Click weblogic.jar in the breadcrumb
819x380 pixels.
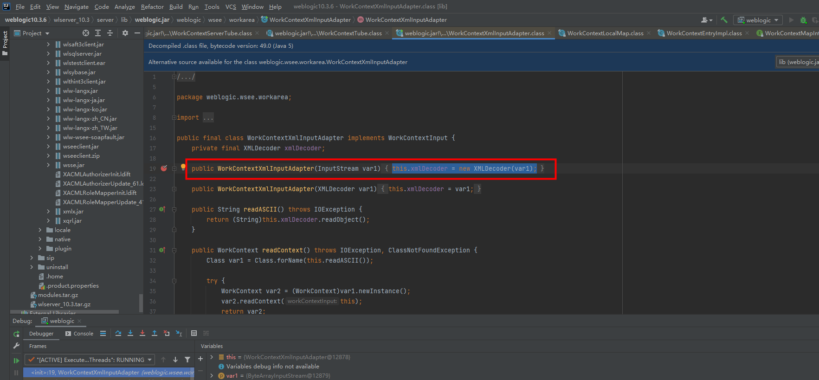(x=152, y=20)
